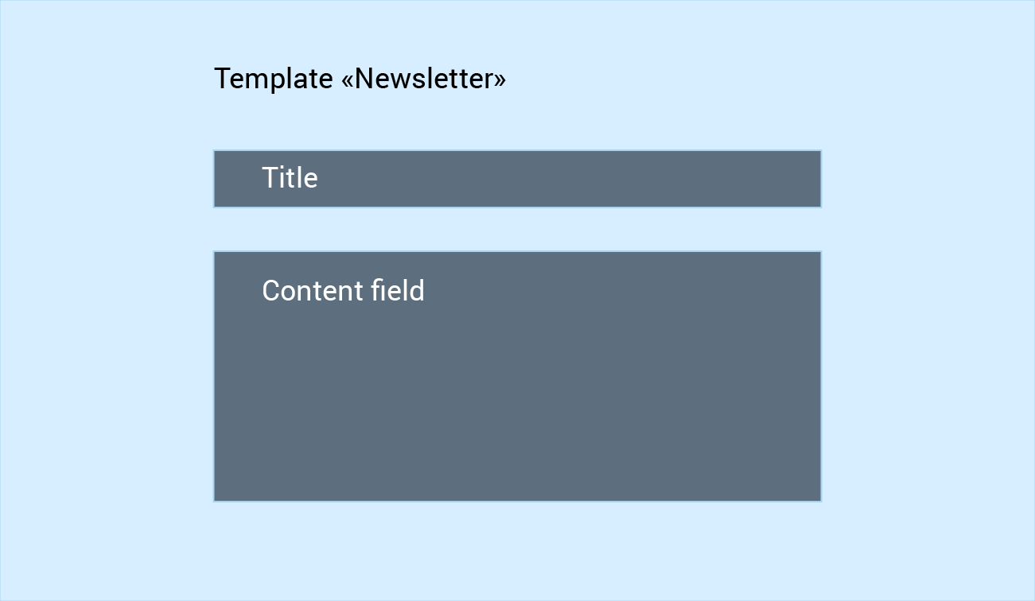Screen dimensions: 1035x601
Task: Click the word "Title" label
Action: [x=290, y=177]
